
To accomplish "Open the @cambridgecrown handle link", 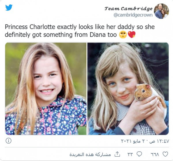I will coord(133,15).
